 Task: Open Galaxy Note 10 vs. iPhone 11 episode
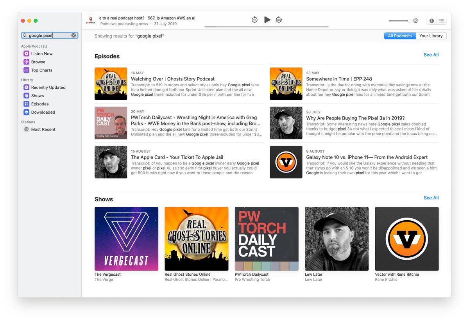[x=367, y=157]
